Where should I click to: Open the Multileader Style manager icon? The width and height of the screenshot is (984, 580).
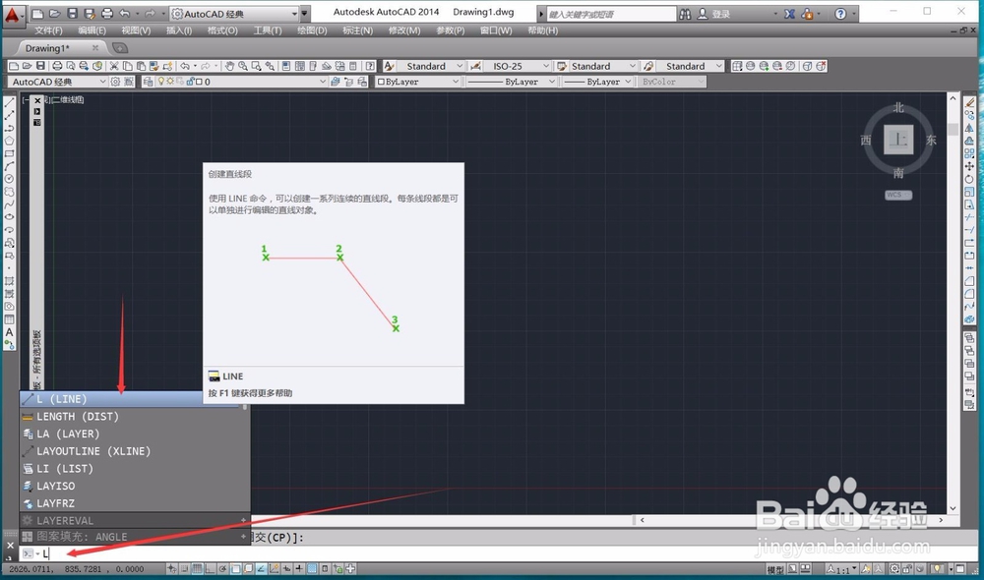648,66
